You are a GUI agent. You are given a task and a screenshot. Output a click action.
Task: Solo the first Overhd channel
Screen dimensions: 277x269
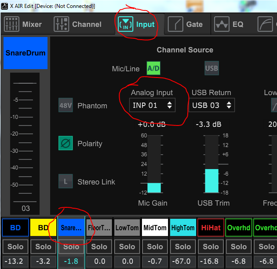(x=239, y=247)
